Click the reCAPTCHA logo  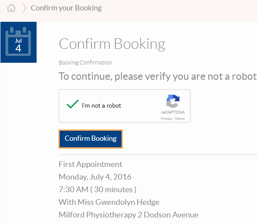tap(173, 101)
